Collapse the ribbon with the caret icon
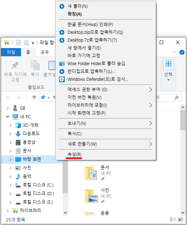 click(x=174, y=52)
